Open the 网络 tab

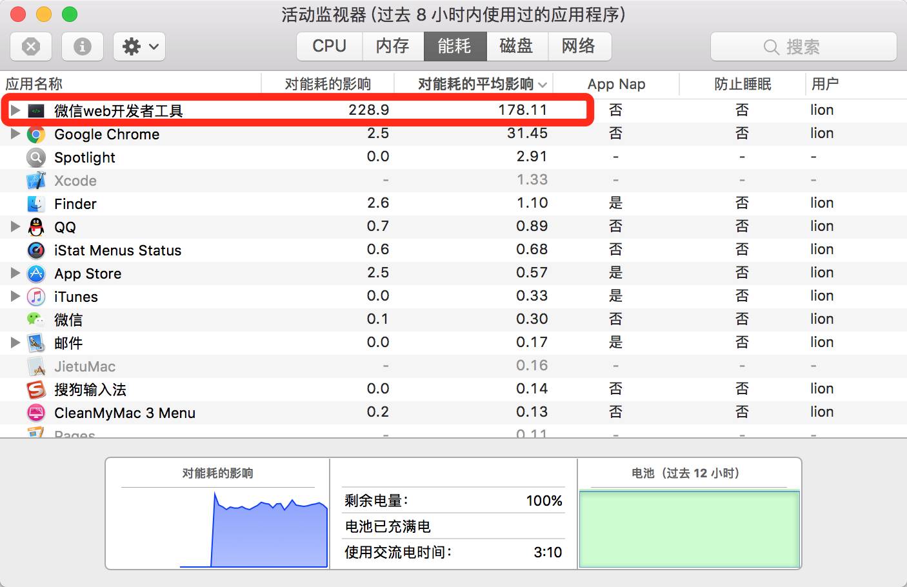(x=579, y=46)
